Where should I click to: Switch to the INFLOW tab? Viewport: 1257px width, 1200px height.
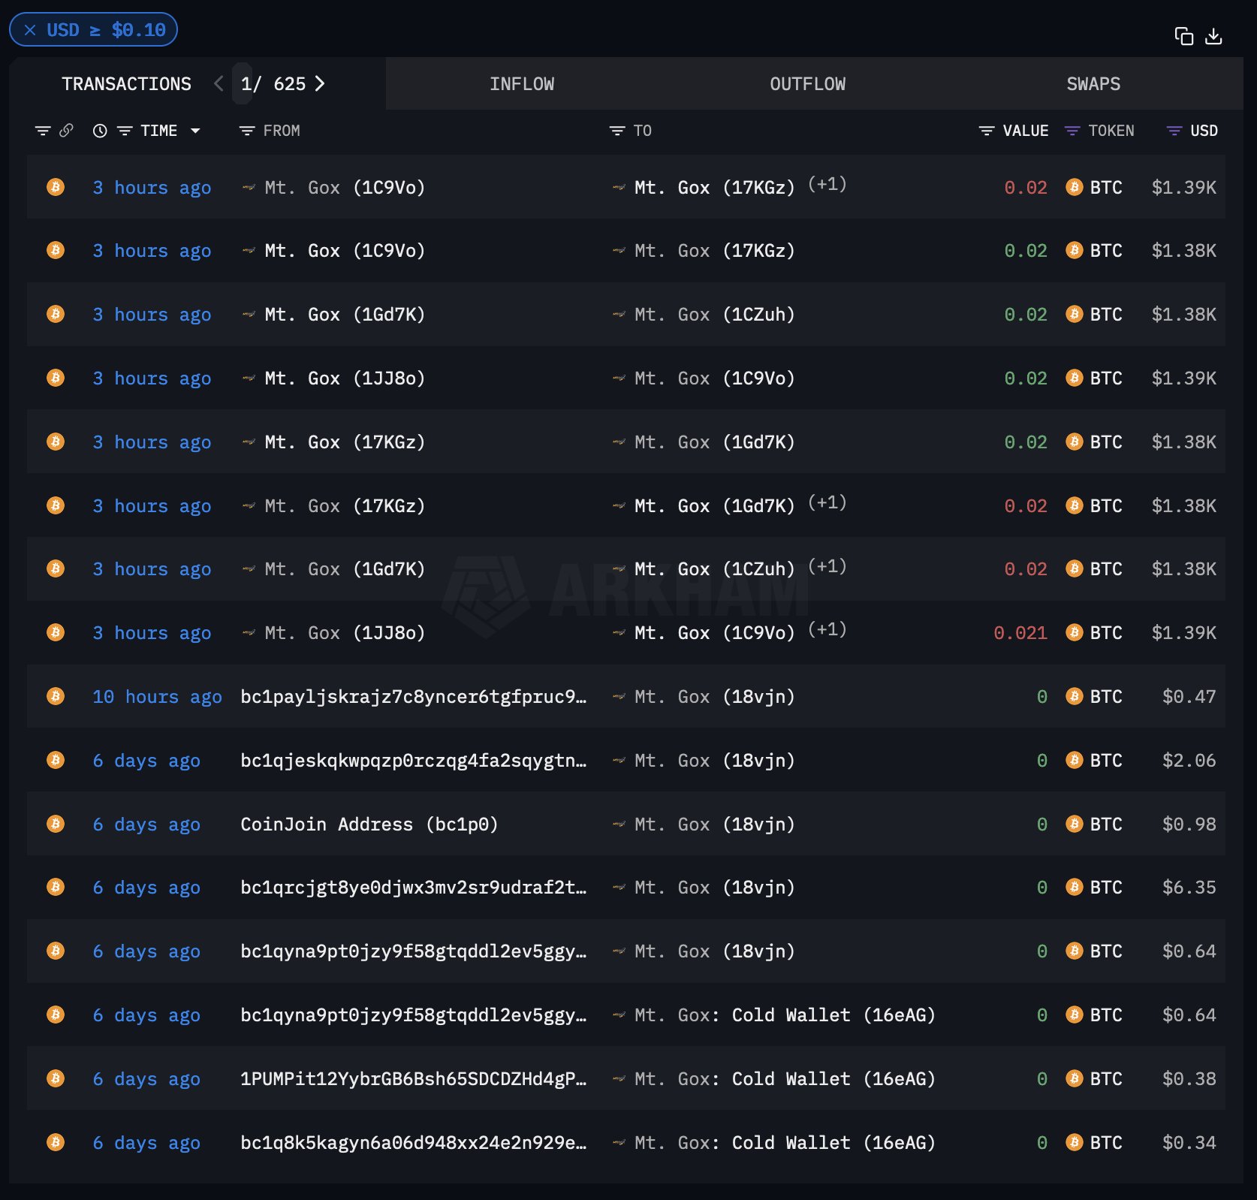click(x=522, y=84)
